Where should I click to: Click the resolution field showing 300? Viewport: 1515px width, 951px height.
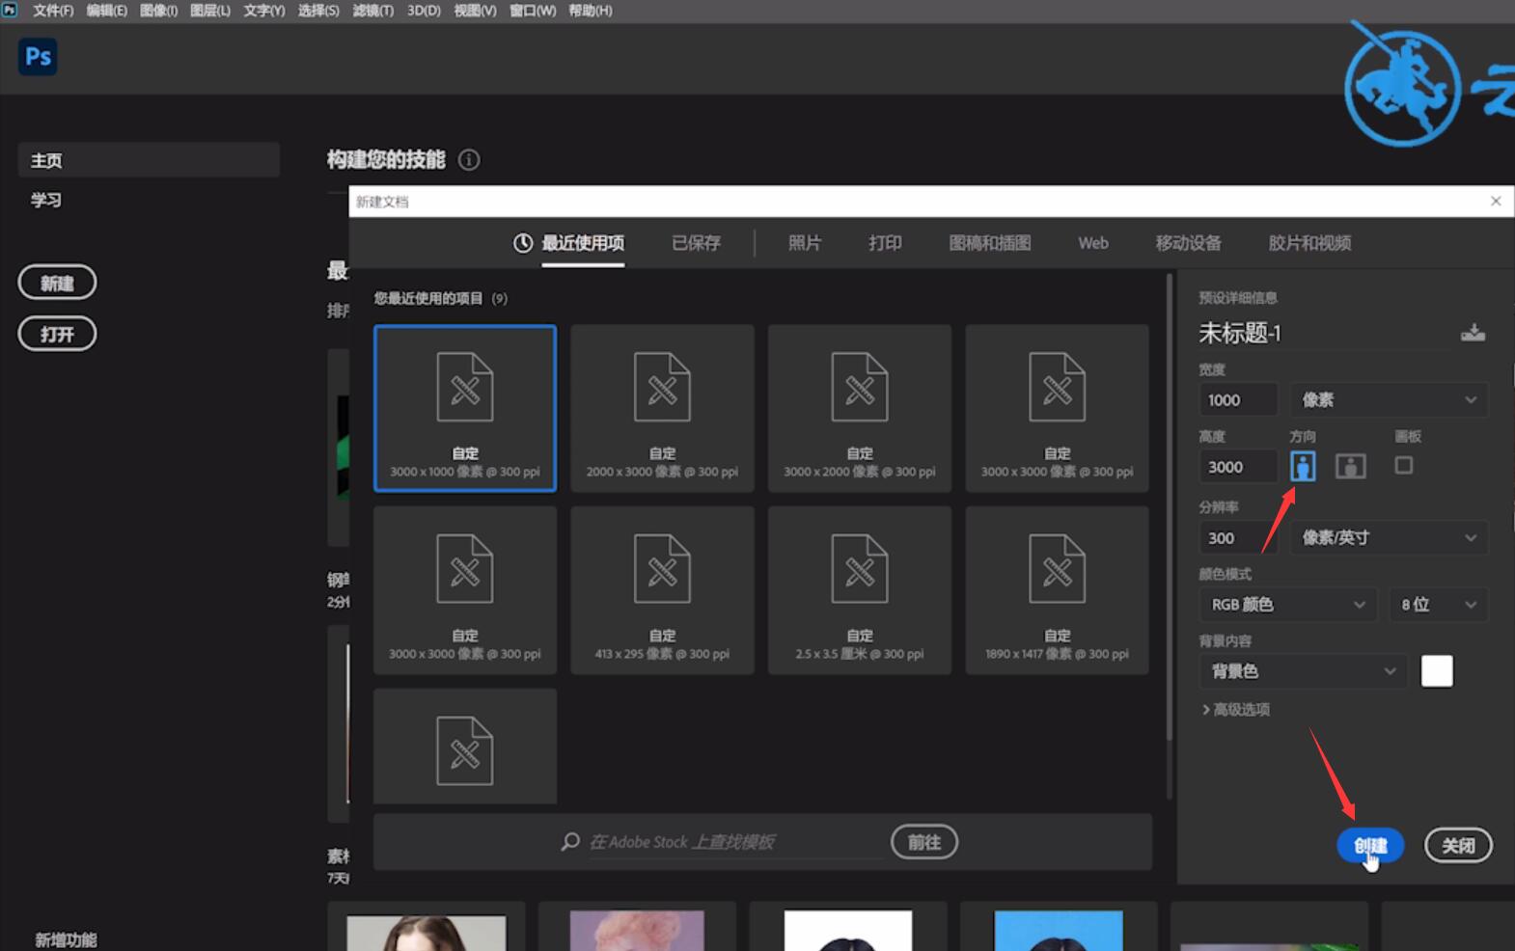[1238, 537]
